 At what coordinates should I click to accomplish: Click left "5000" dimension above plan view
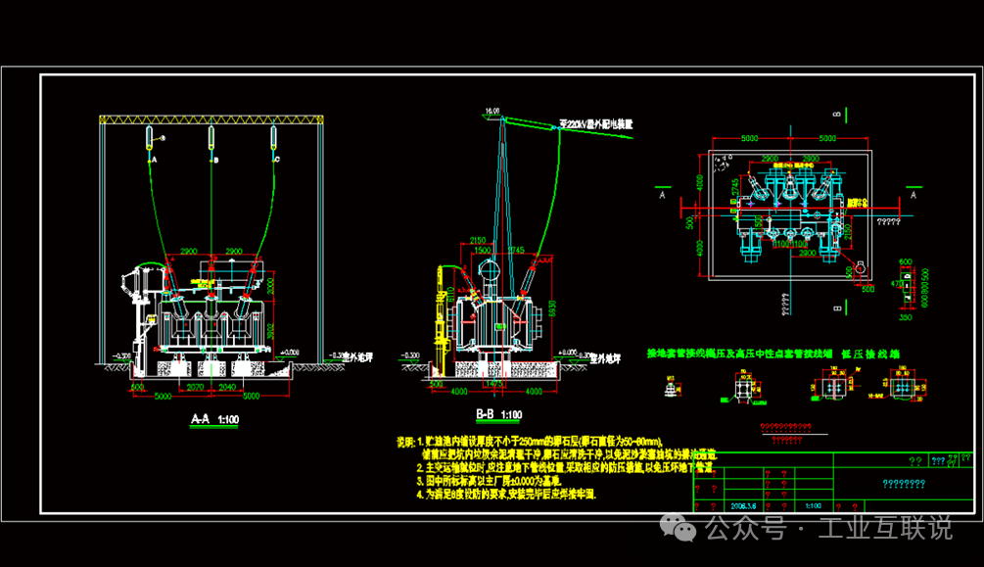click(750, 138)
